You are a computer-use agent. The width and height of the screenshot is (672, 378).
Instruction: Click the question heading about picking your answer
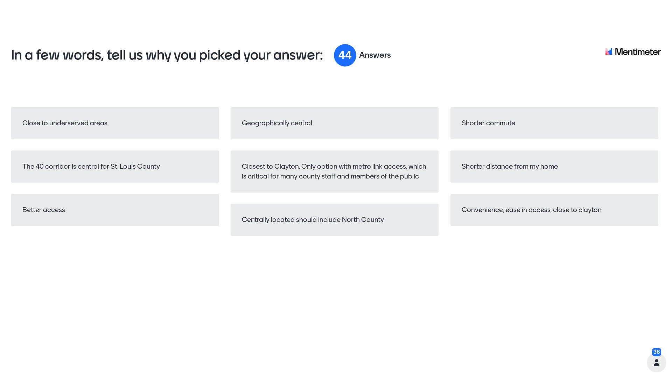(x=167, y=55)
